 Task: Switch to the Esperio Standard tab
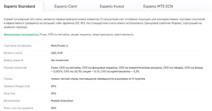coord(19,6)
